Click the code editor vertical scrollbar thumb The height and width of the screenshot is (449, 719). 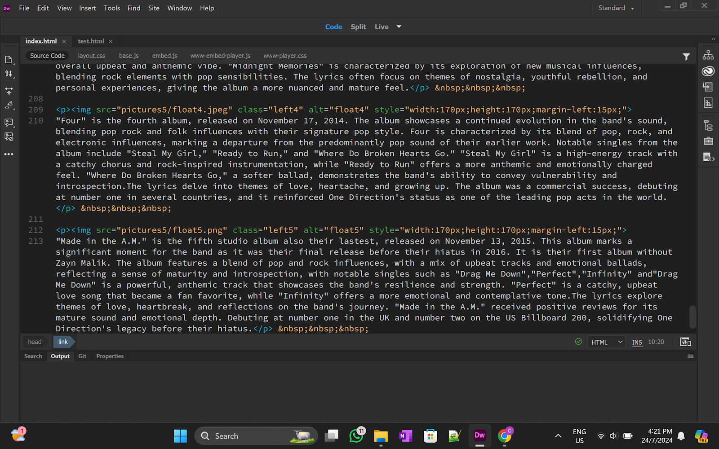point(692,317)
